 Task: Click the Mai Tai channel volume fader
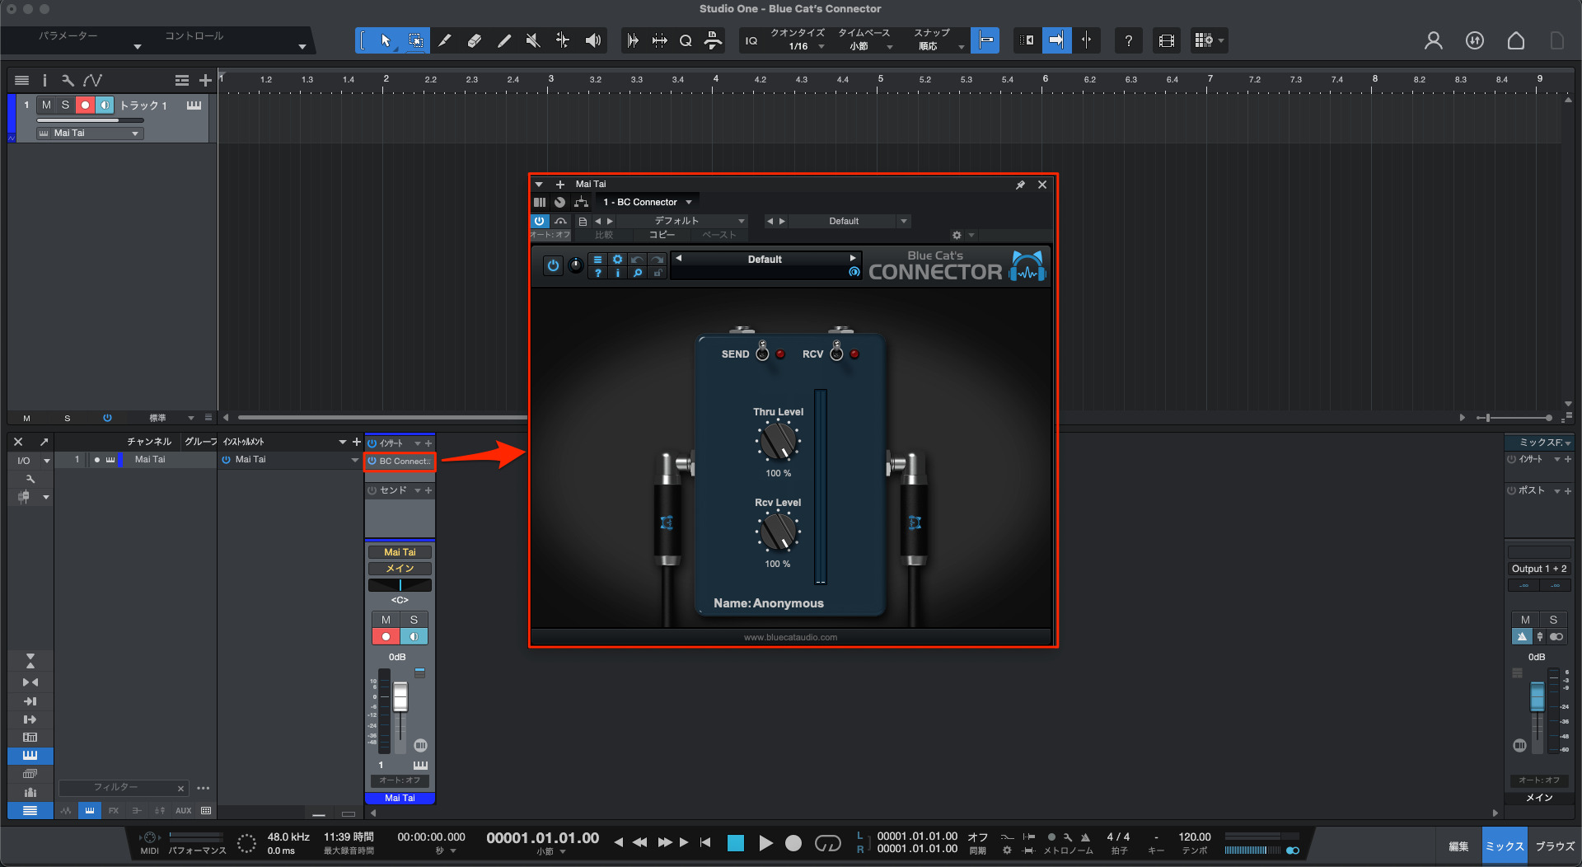[x=400, y=697]
